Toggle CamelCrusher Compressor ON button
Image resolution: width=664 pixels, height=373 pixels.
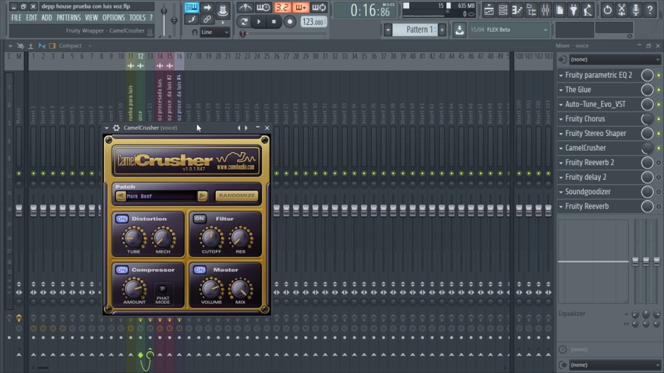click(x=121, y=270)
